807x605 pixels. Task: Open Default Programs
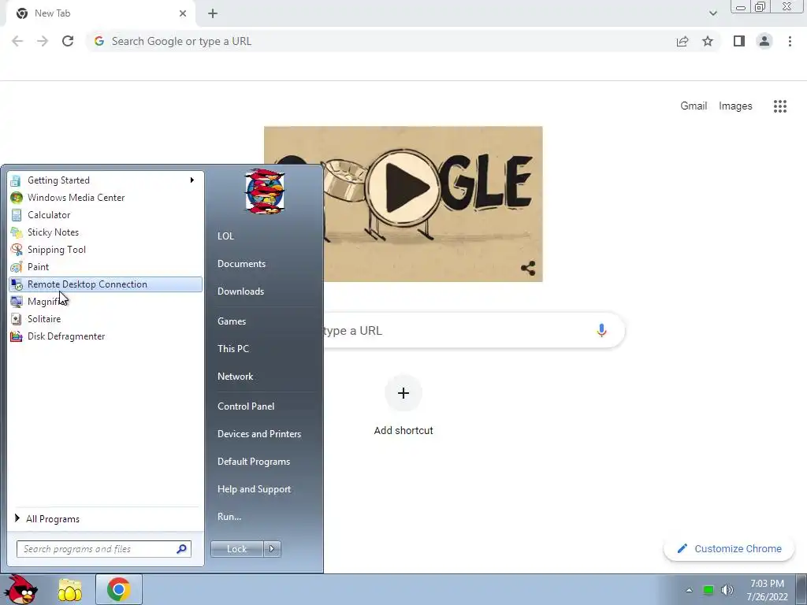coord(254,462)
